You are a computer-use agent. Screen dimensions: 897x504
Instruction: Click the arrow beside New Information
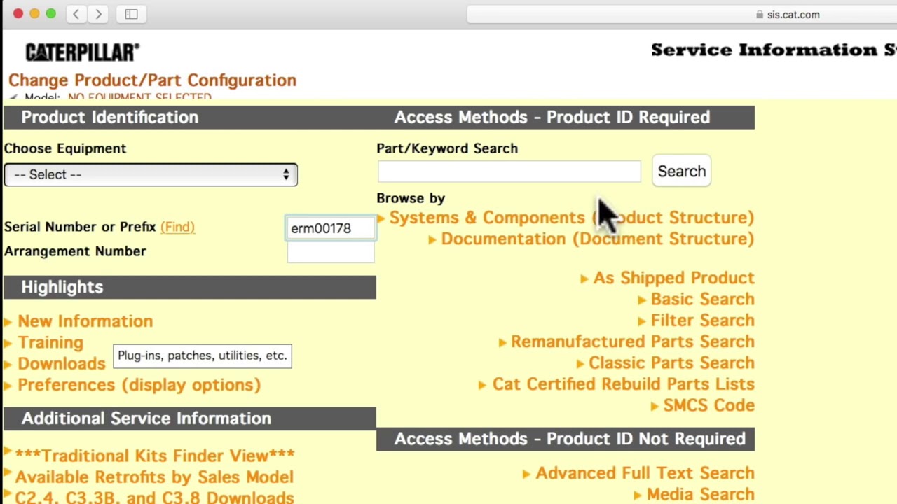8,322
